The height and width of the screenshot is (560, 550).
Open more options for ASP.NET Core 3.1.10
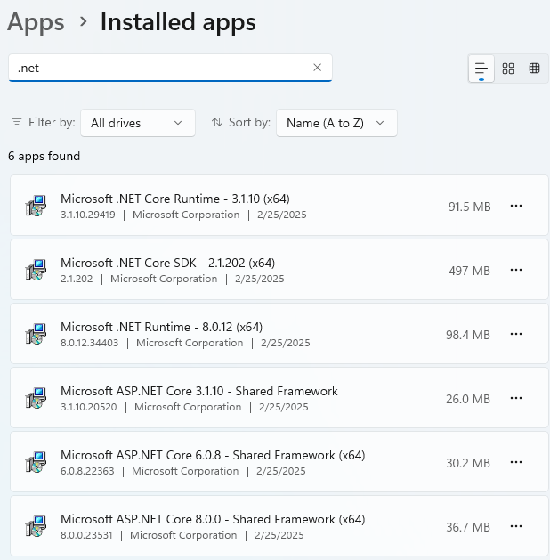tap(516, 398)
